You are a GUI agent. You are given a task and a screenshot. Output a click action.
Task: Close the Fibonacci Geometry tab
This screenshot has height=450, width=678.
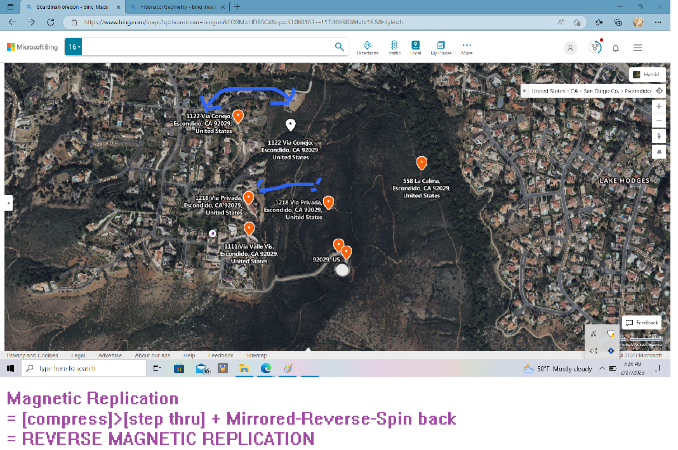pyautogui.click(x=223, y=7)
